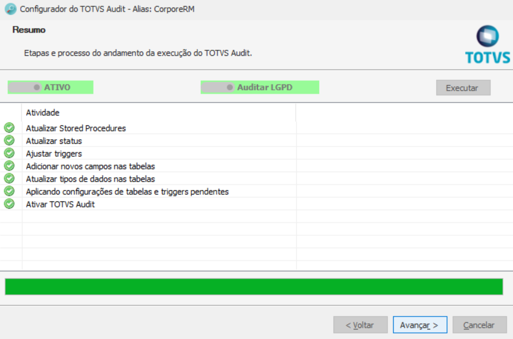Click check icon beside Aplicando configurações de tabelas
Screen dimensions: 513x339
[9, 191]
